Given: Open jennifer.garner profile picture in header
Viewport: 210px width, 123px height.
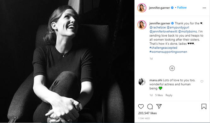Looking at the screenshot, I should pyautogui.click(x=142, y=8).
